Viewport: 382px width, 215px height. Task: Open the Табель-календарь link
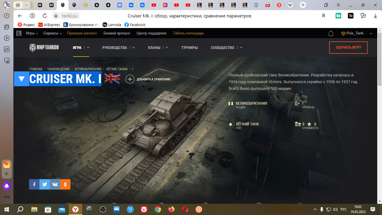pos(188,33)
